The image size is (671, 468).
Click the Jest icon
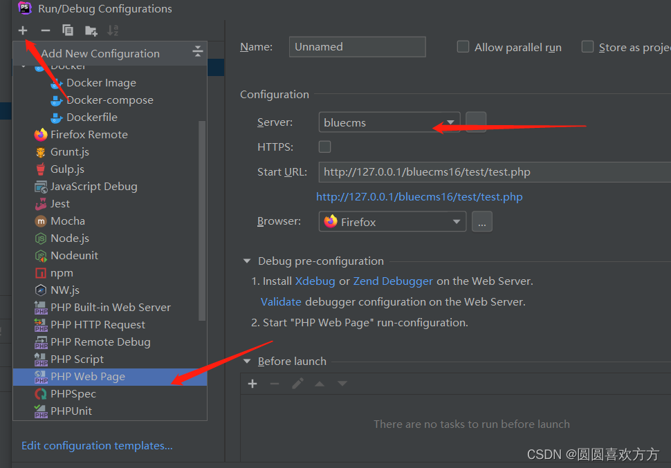point(41,204)
